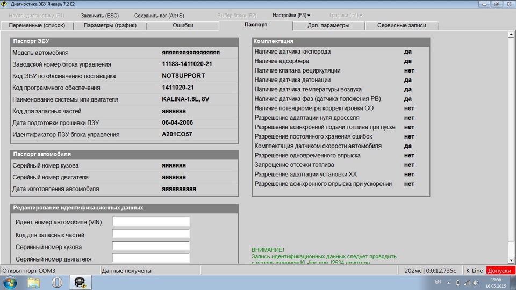Click Выбор блока (F2)

(x=237, y=16)
